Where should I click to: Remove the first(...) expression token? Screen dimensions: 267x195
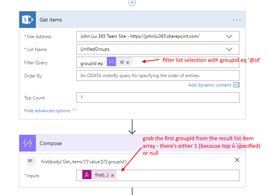pyautogui.click(x=113, y=175)
